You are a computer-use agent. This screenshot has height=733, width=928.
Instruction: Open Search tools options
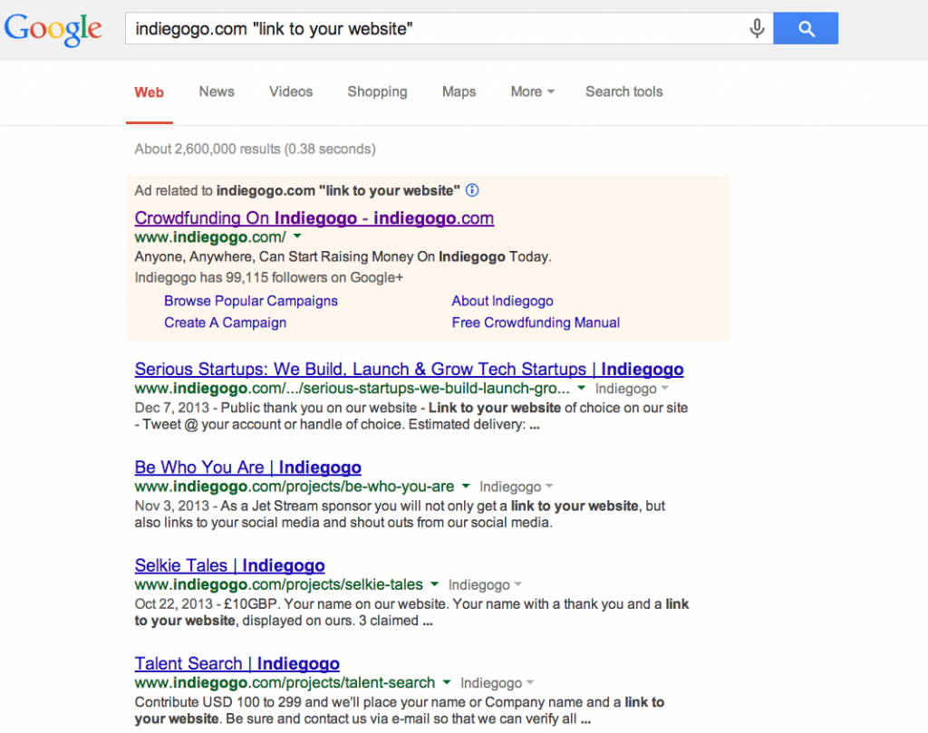tap(623, 92)
